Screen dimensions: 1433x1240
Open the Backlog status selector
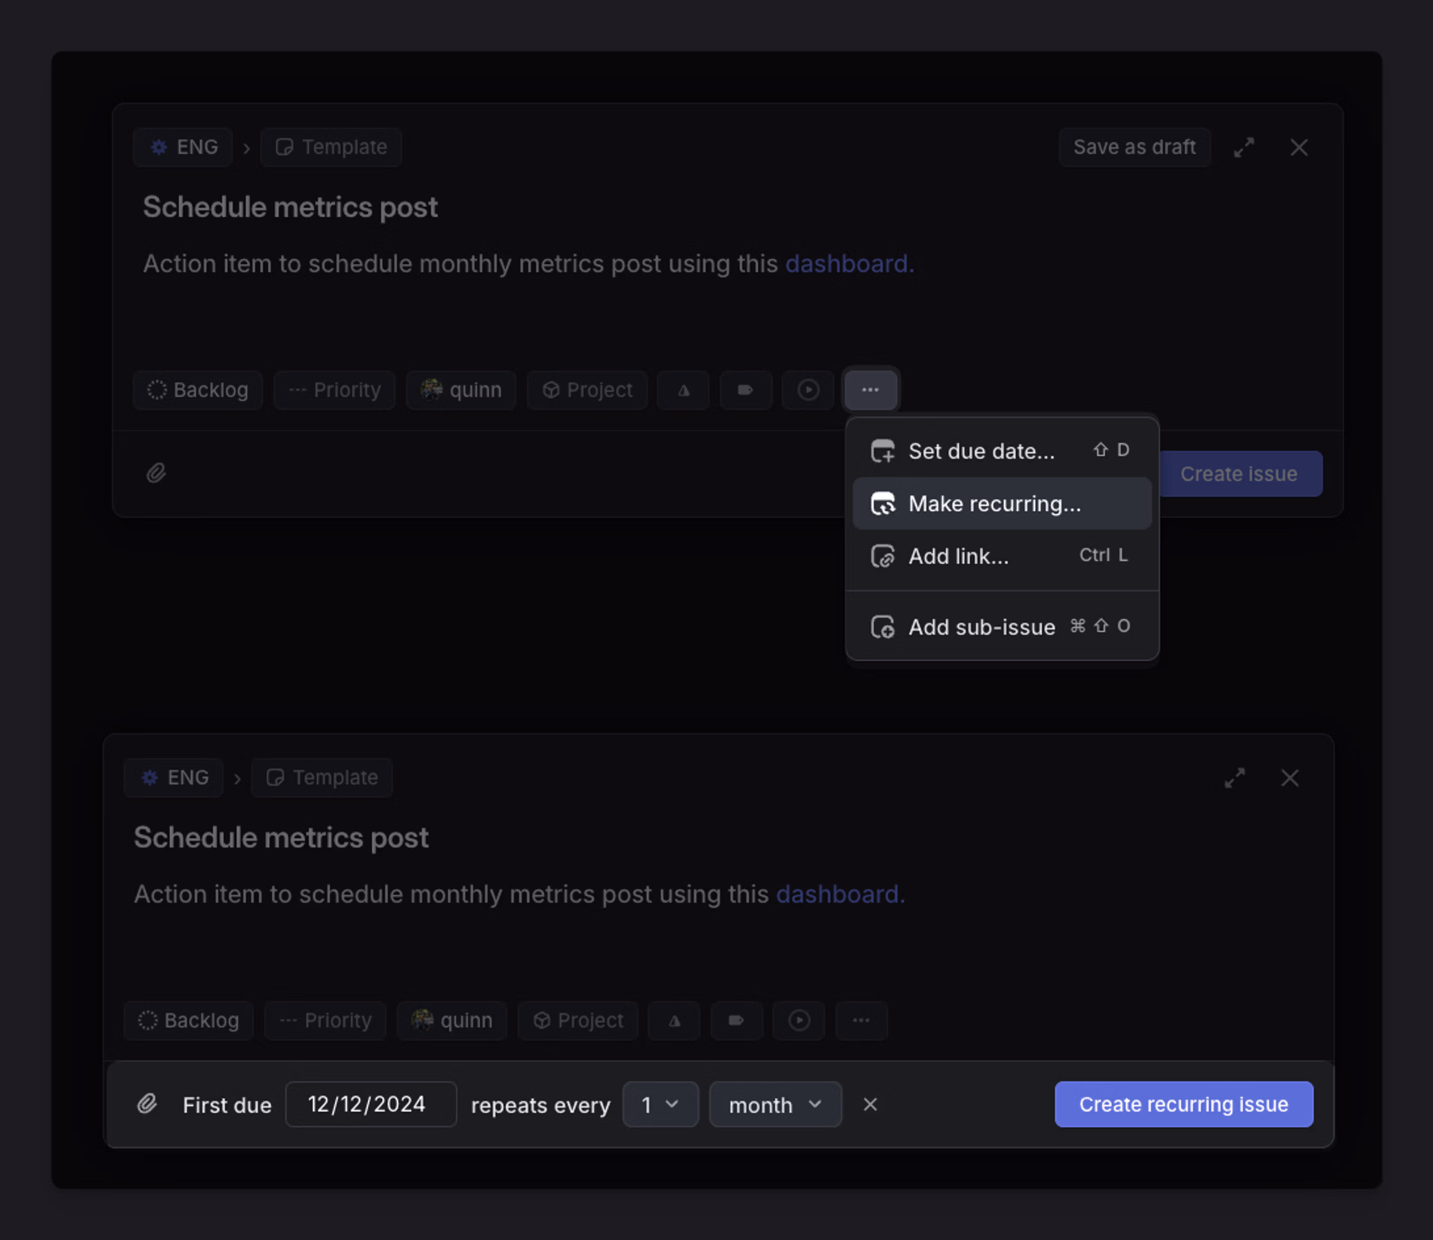(197, 390)
